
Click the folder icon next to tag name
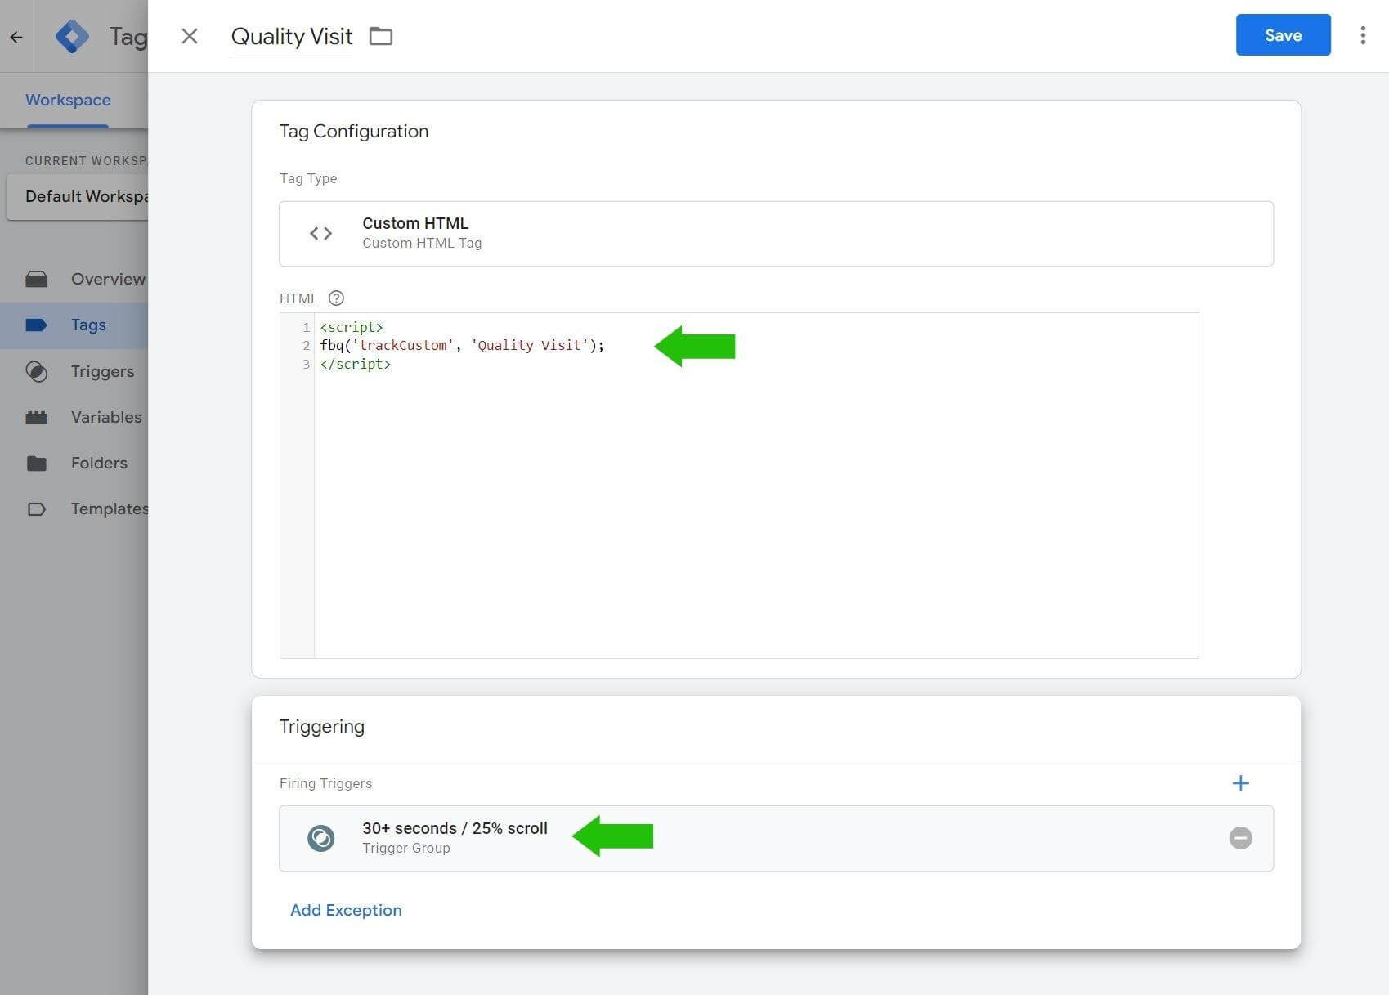381,36
